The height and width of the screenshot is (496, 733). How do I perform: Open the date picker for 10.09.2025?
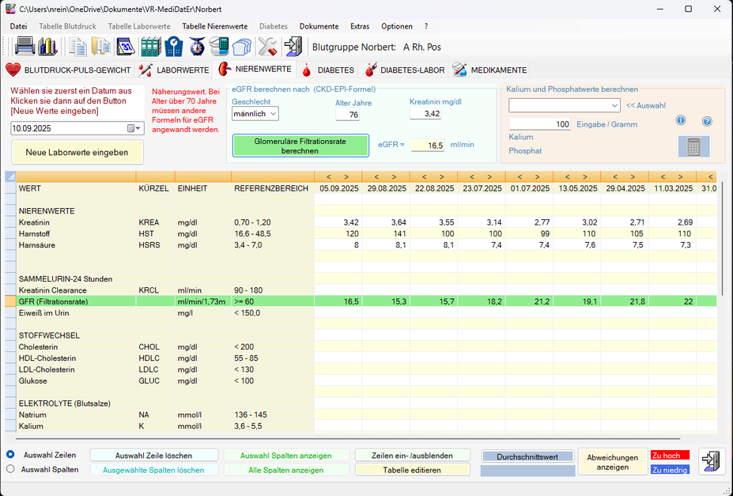coord(134,128)
